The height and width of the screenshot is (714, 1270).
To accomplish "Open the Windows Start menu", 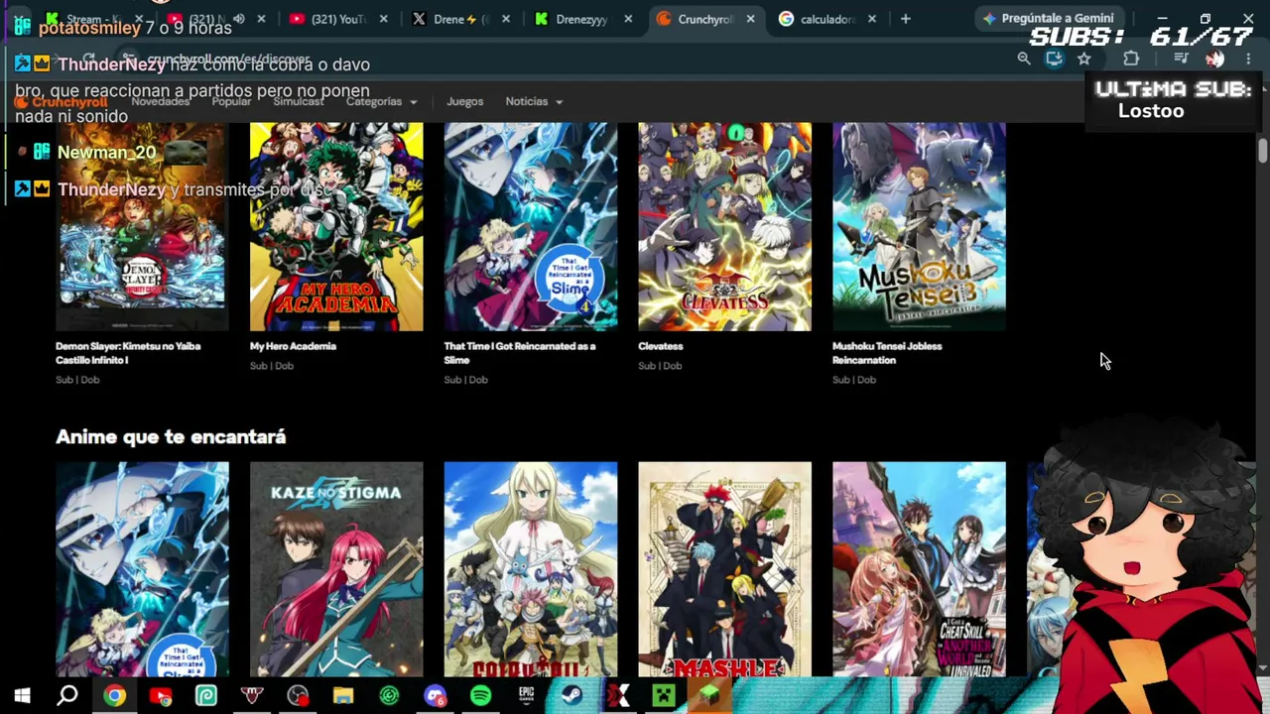I will [22, 696].
